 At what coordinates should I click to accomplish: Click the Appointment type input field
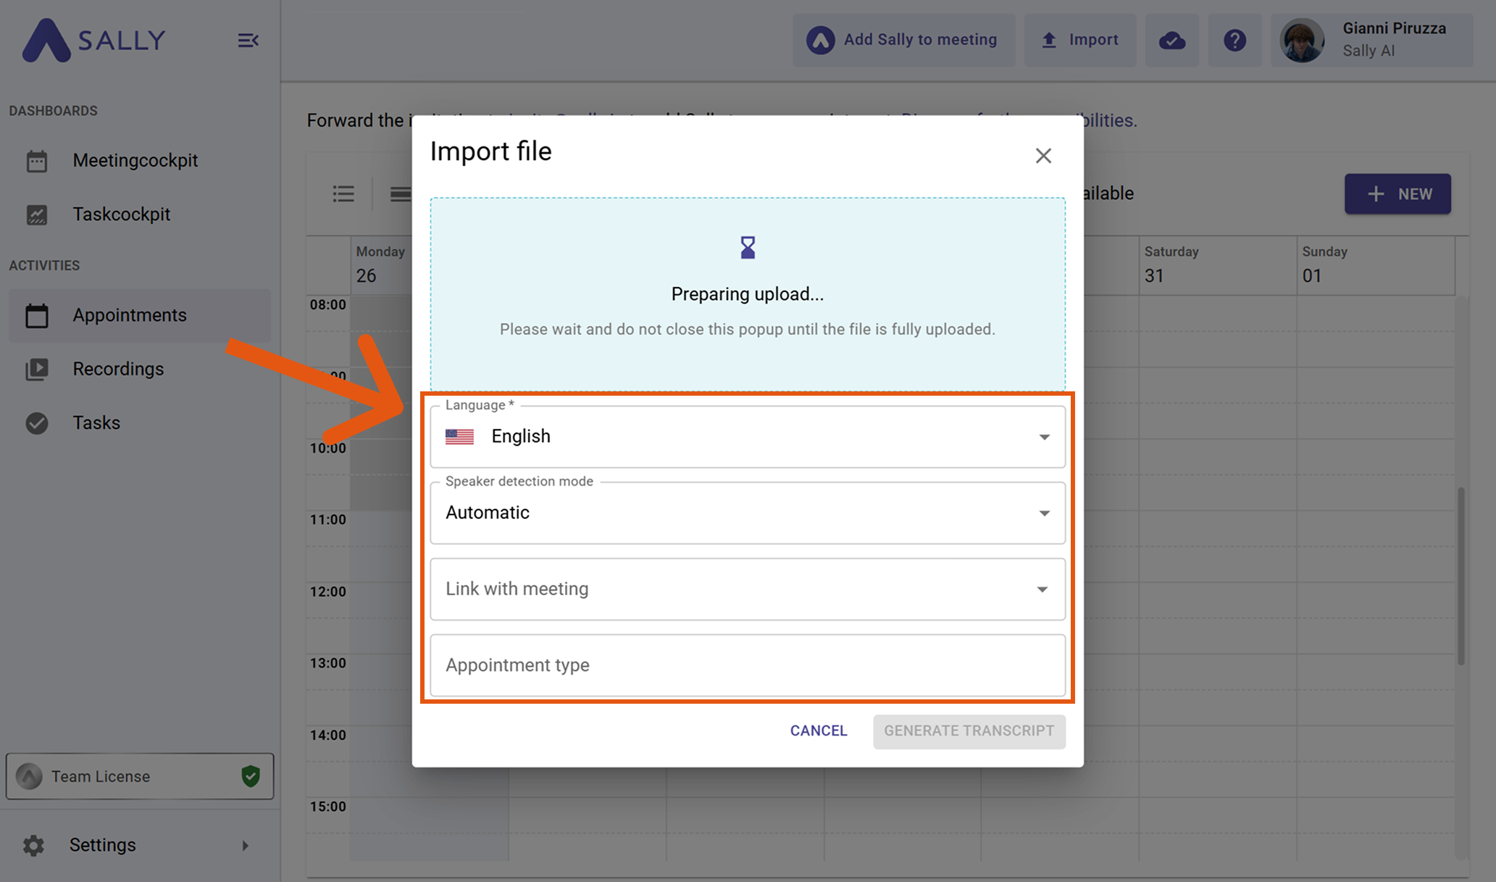tap(747, 665)
